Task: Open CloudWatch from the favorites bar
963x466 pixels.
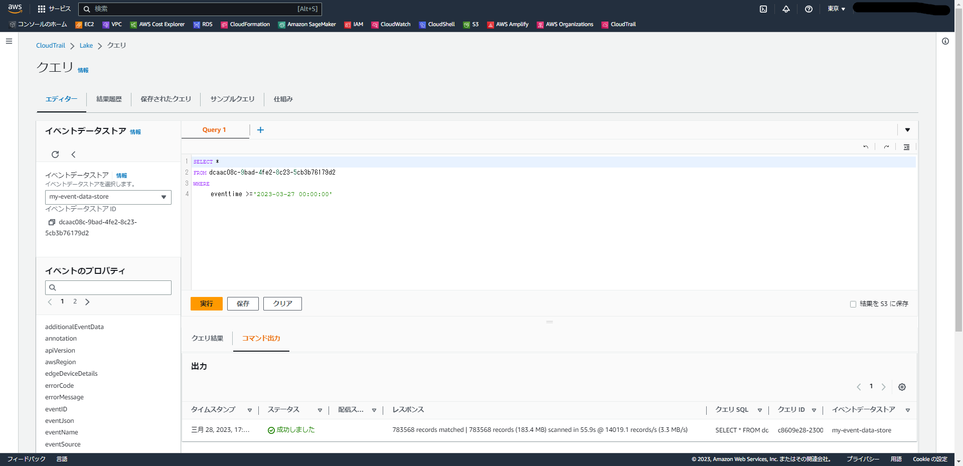Action: (391, 25)
